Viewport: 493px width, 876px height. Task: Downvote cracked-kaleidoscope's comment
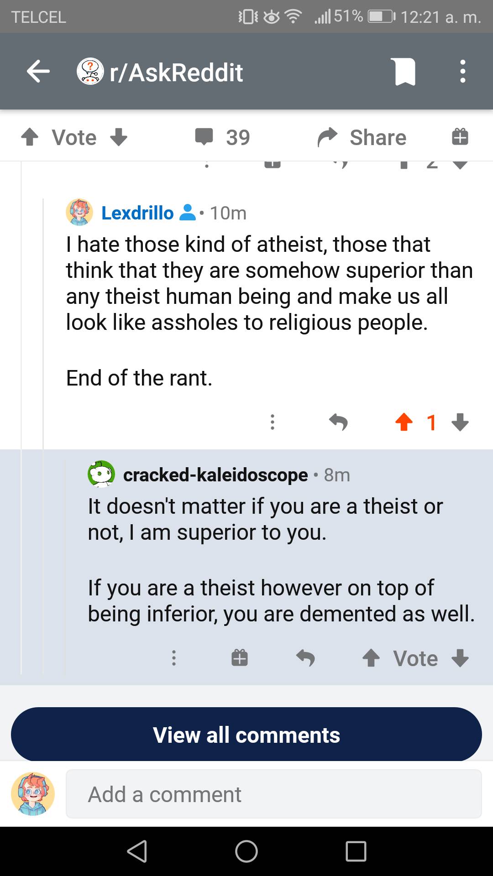(x=461, y=658)
